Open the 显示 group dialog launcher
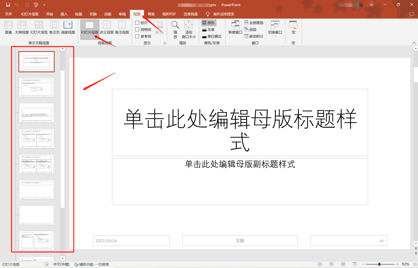This screenshot has height=268, width=418. [165, 43]
